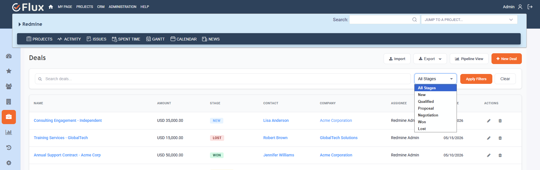Viewport: 540px width, 170px height.
Task: Focus the top Search input box
Action: pos(384,20)
